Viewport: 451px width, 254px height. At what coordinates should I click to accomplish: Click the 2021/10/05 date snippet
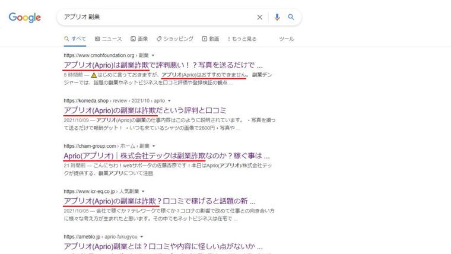[x=76, y=211]
